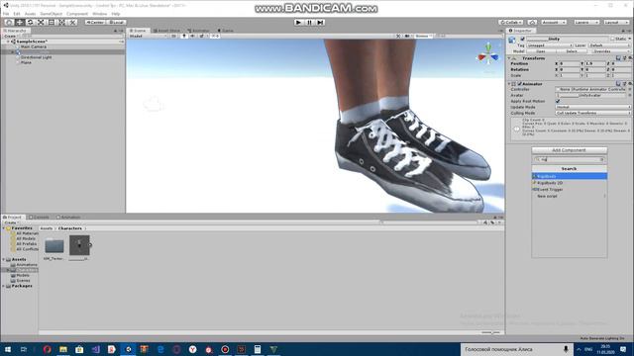Toggle scene audio icon
Viewport: 634px width, 356px height.
192,36
